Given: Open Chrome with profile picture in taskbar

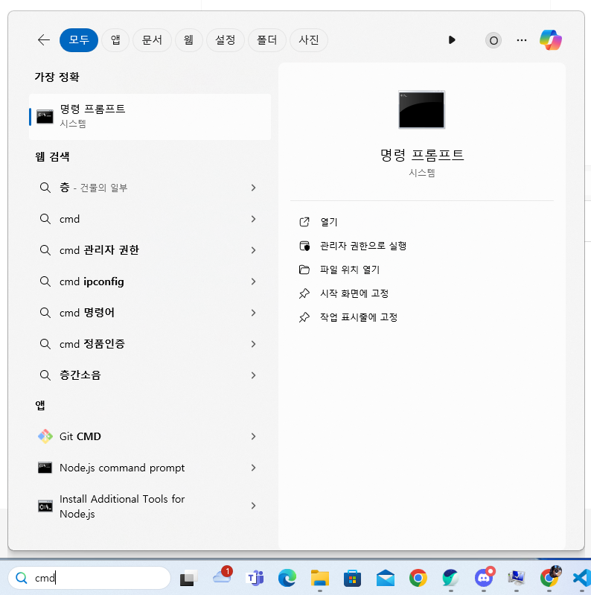Looking at the screenshot, I should [550, 578].
